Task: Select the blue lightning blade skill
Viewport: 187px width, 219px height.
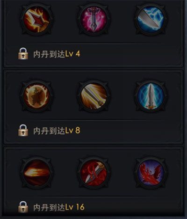Action: pos(151,20)
